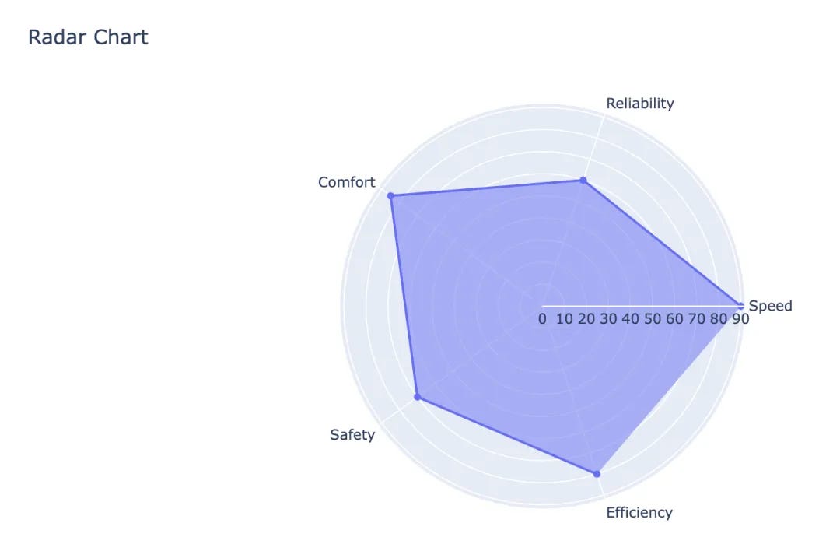
Task: Click the 40 radial tick label
Action: click(x=630, y=319)
